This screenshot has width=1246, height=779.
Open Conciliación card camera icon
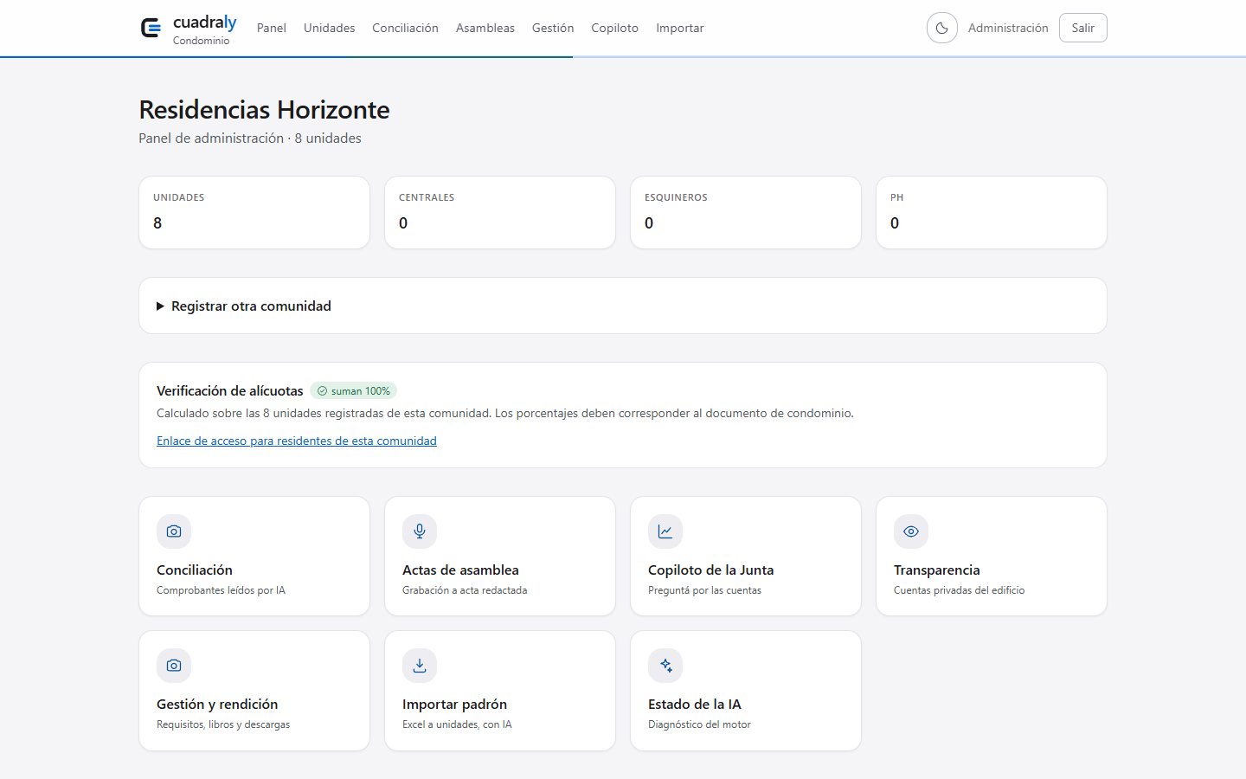(174, 531)
